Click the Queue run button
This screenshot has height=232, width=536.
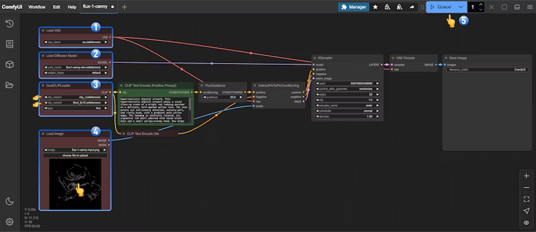pos(441,7)
